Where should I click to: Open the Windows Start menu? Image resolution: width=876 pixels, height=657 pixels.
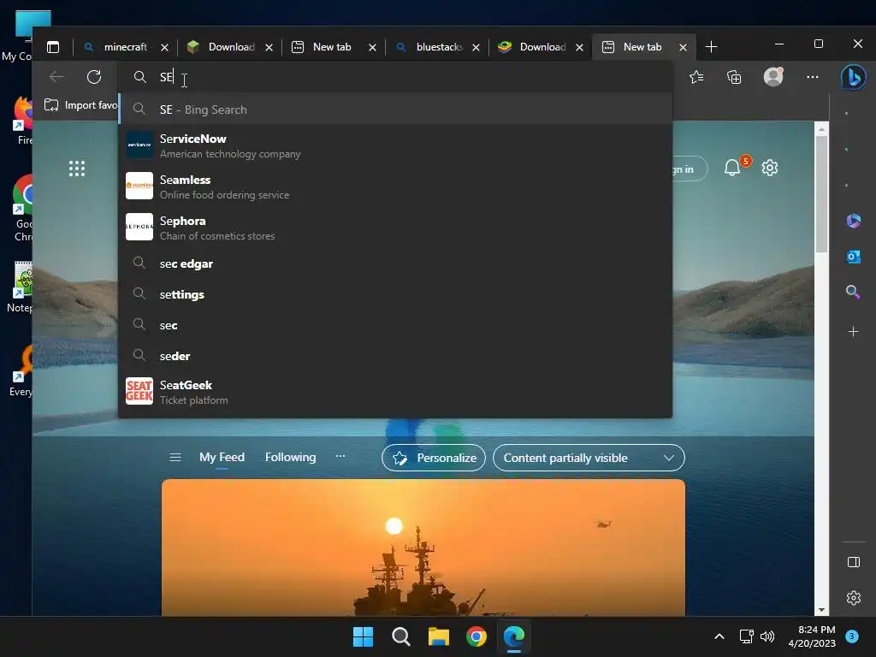[363, 636]
